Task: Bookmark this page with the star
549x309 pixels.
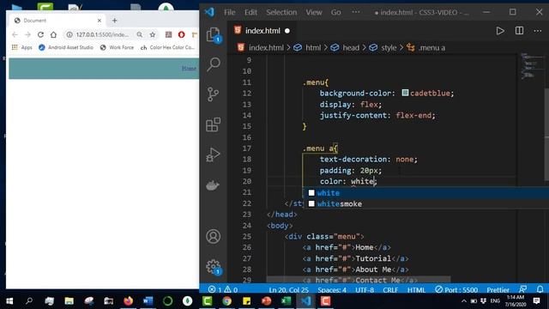Action: (153, 34)
